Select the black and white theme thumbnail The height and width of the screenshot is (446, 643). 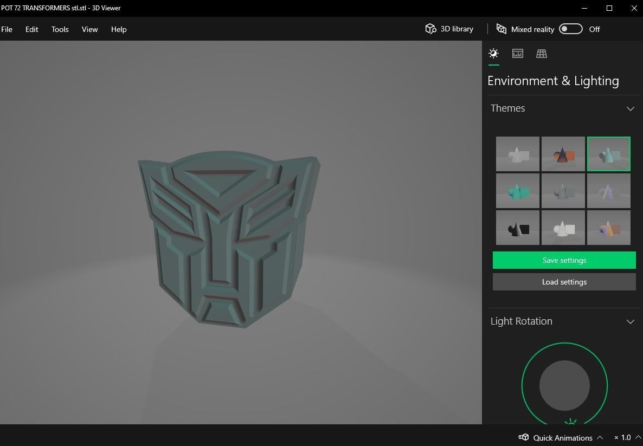518,228
